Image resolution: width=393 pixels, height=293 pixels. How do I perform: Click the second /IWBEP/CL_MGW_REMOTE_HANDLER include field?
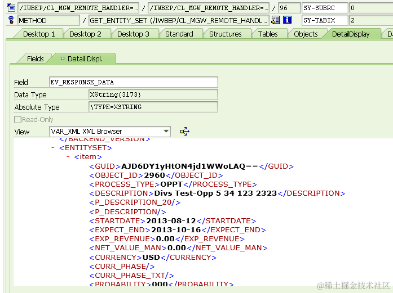click(x=209, y=8)
